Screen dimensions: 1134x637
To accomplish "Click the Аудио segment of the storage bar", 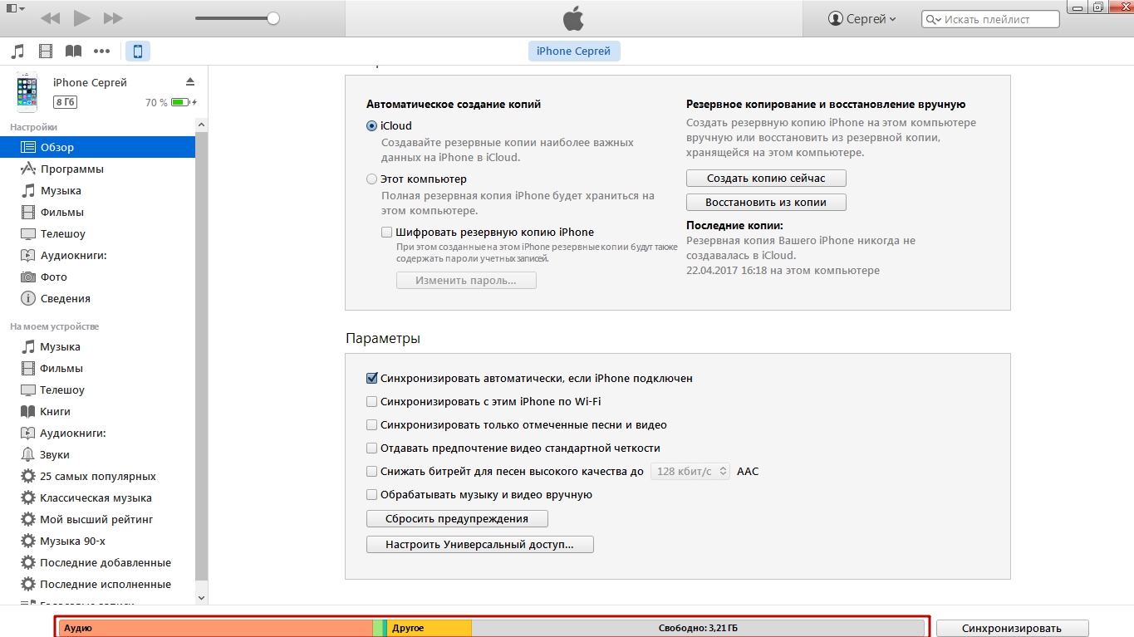I will coord(216,628).
